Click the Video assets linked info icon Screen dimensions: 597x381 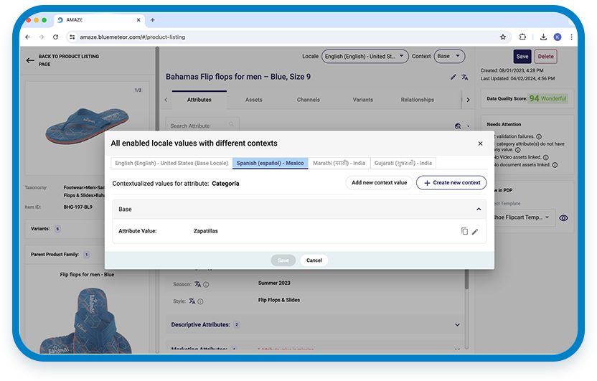pyautogui.click(x=545, y=157)
